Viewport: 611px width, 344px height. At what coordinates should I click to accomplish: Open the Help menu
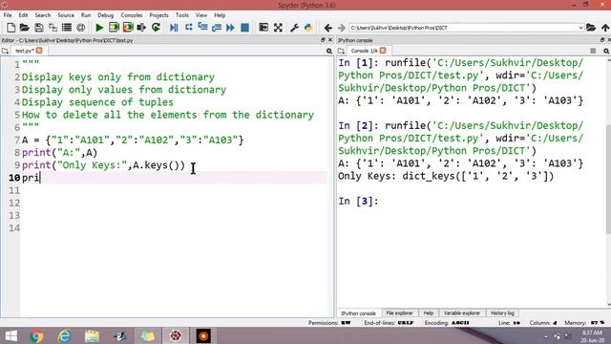tap(220, 15)
